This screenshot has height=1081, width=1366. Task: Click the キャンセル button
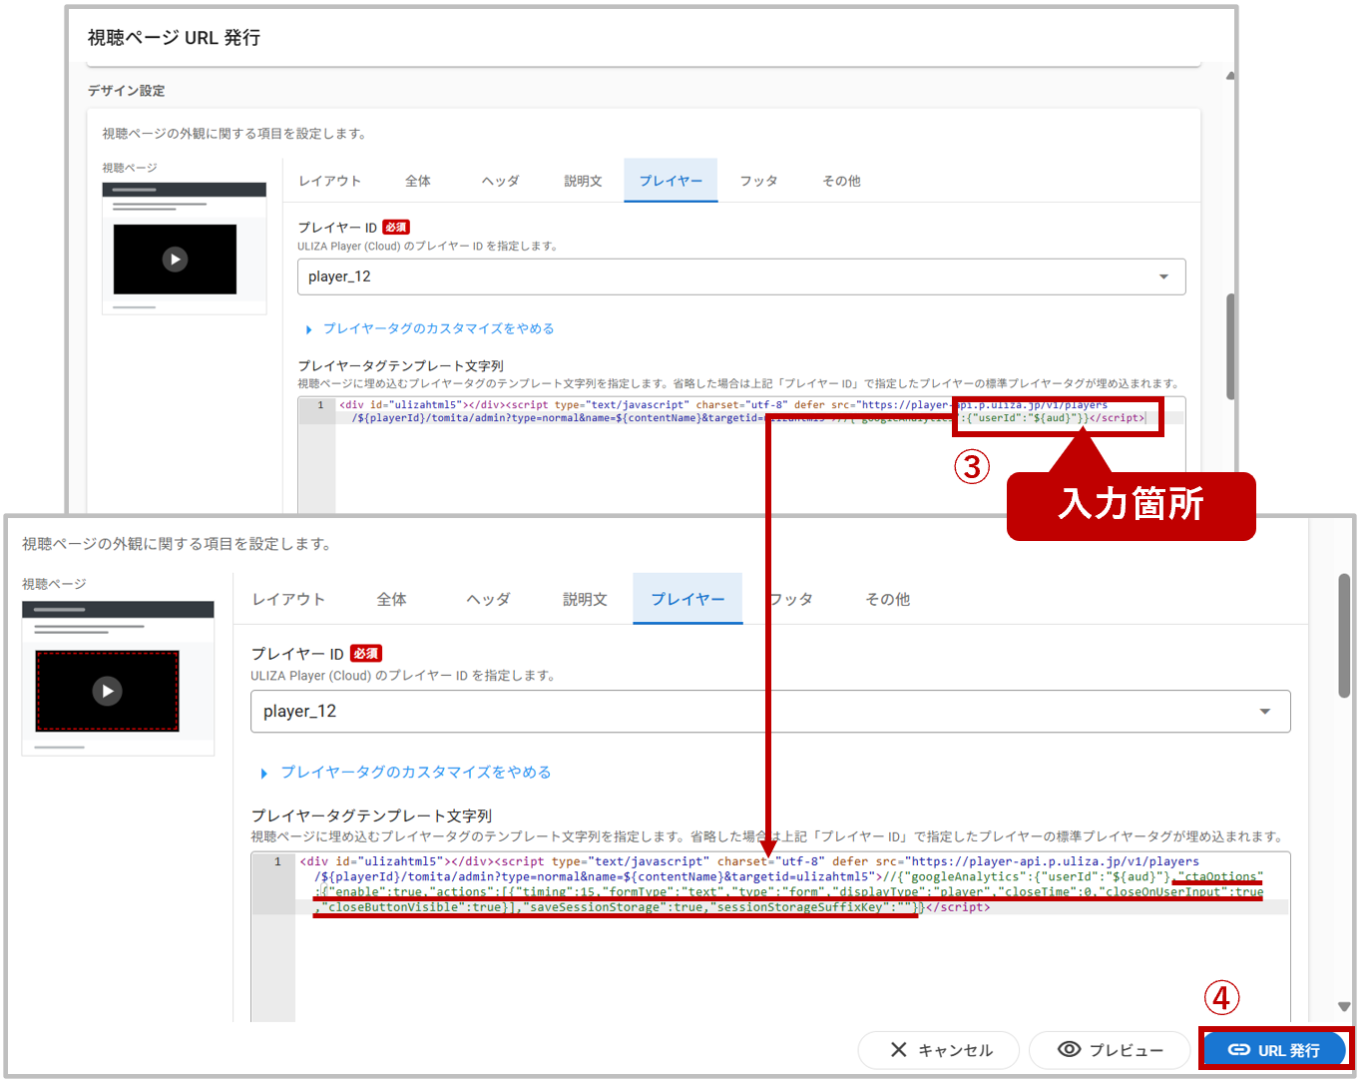tap(939, 1050)
